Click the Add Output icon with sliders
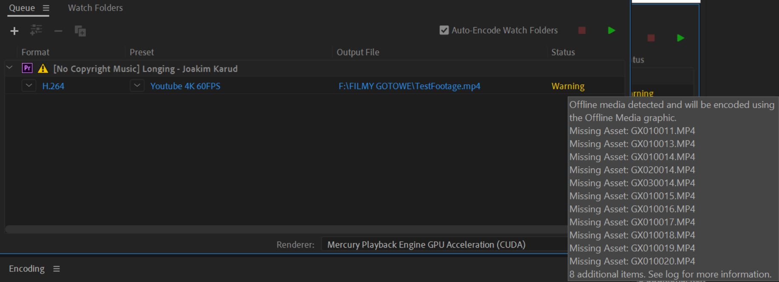The image size is (779, 282). coord(36,30)
